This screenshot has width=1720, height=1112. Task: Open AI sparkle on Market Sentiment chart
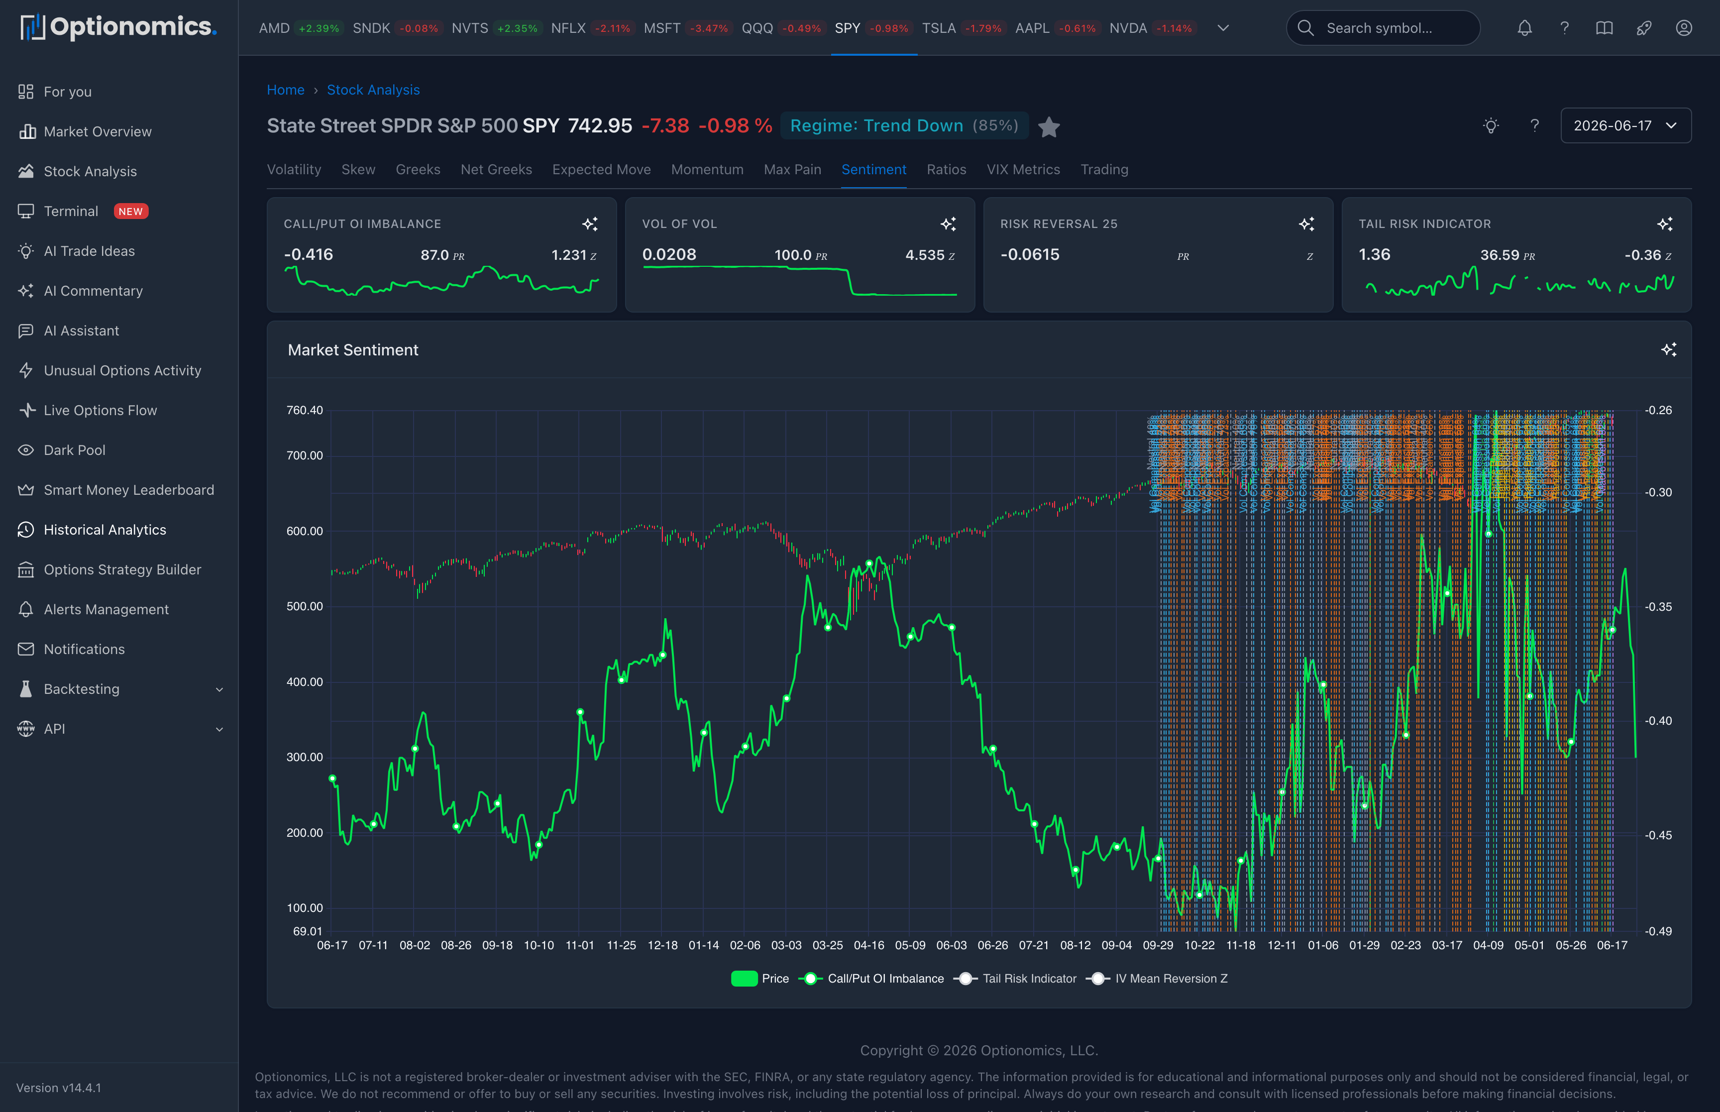(1668, 349)
